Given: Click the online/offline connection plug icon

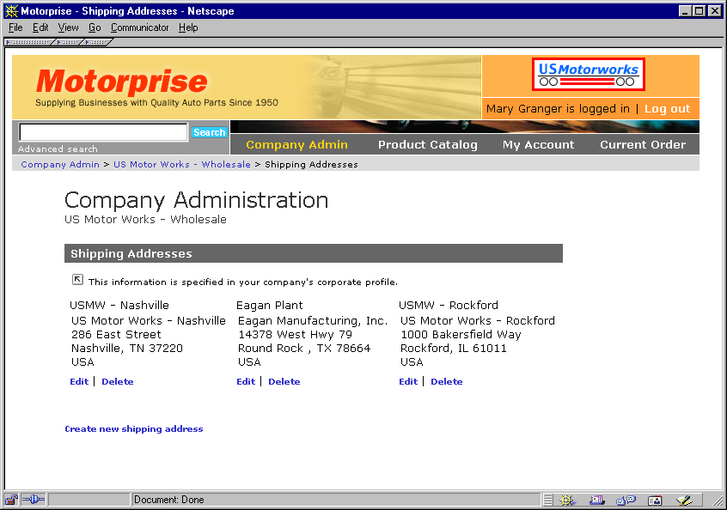Looking at the screenshot, I should [x=34, y=500].
